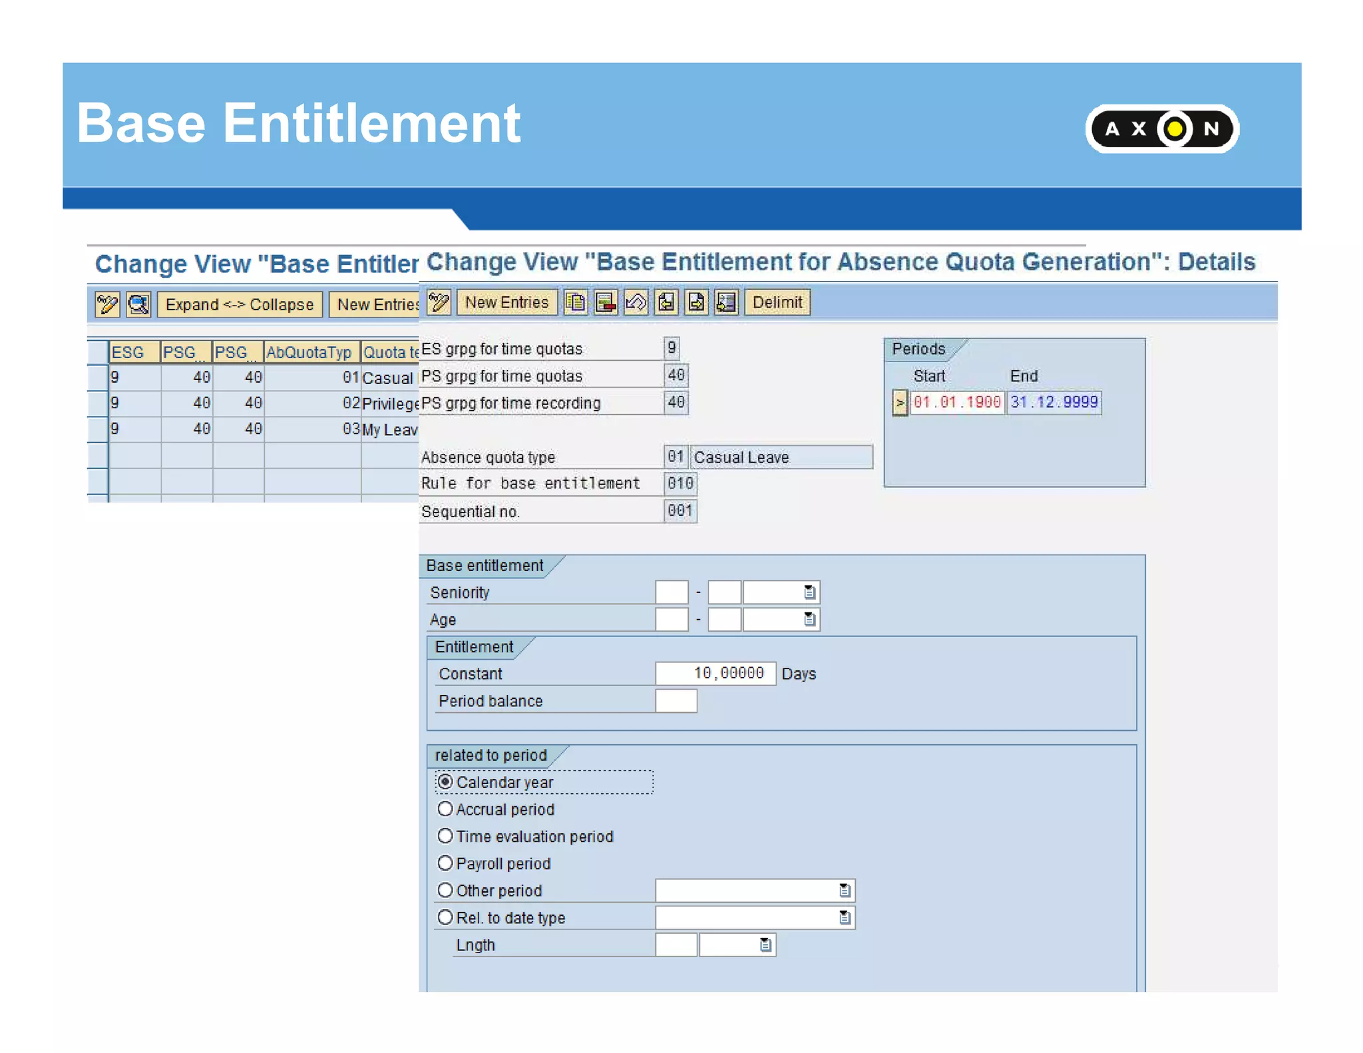
Task: Click the magnifier details icon in overview
Action: coord(138,304)
